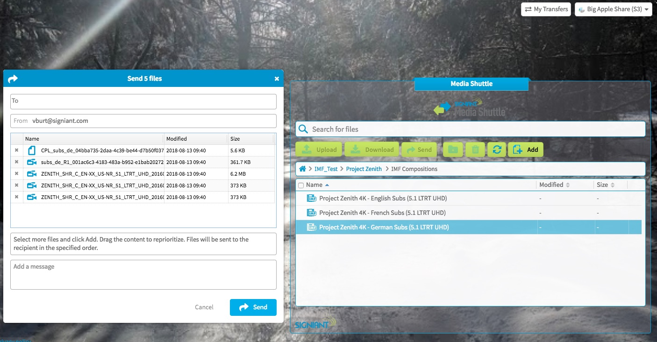
Task: Select Project Zenith 4K French Subs row
Action: click(382, 213)
